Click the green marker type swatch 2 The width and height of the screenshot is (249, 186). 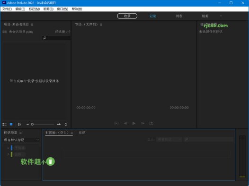11,154
